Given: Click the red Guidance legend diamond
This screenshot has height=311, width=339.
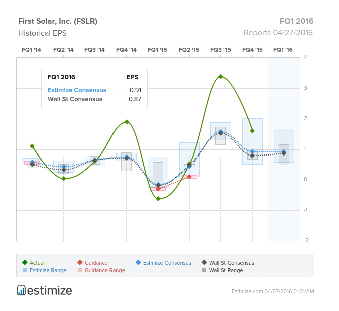Looking at the screenshot, I should [80, 262].
